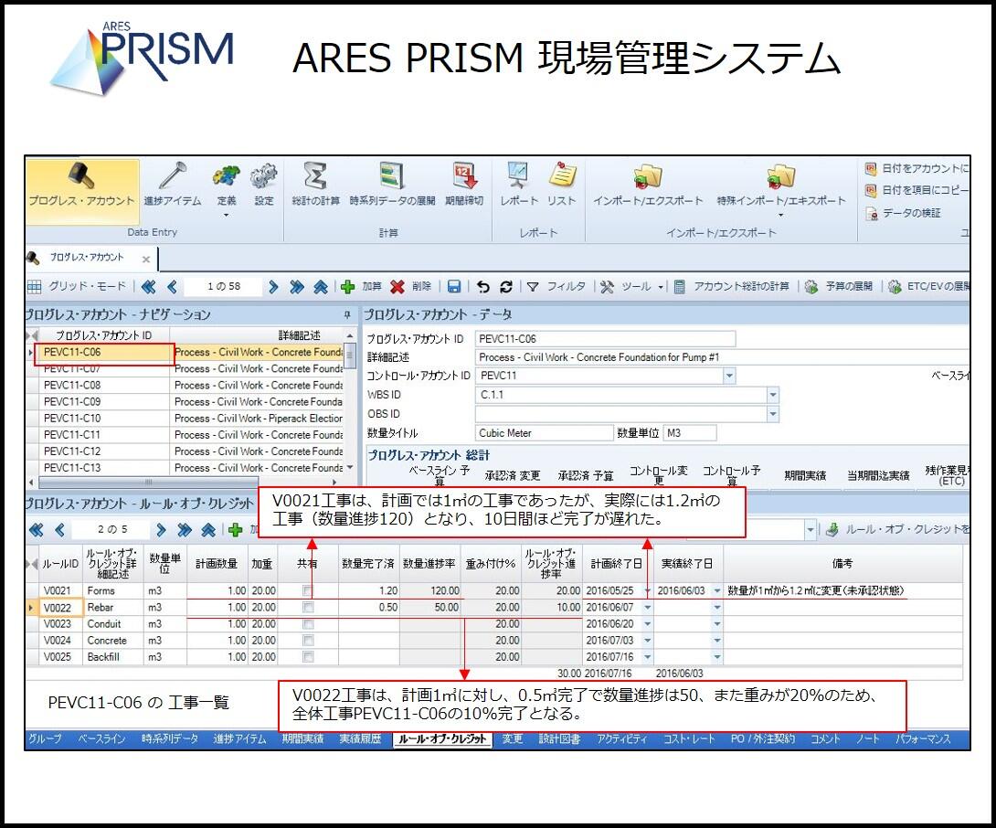Open 計画終了日 date picker for V0022
This screenshot has width=996, height=828.
coord(647,608)
